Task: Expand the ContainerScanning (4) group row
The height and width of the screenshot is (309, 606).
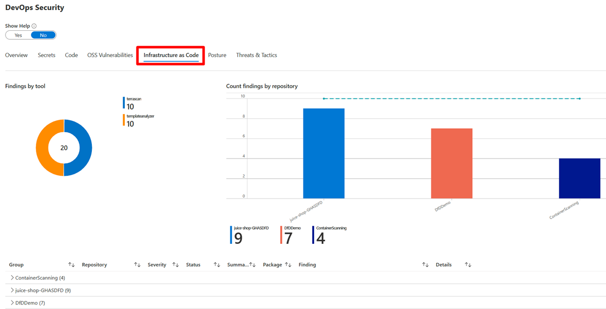Action: click(x=12, y=278)
